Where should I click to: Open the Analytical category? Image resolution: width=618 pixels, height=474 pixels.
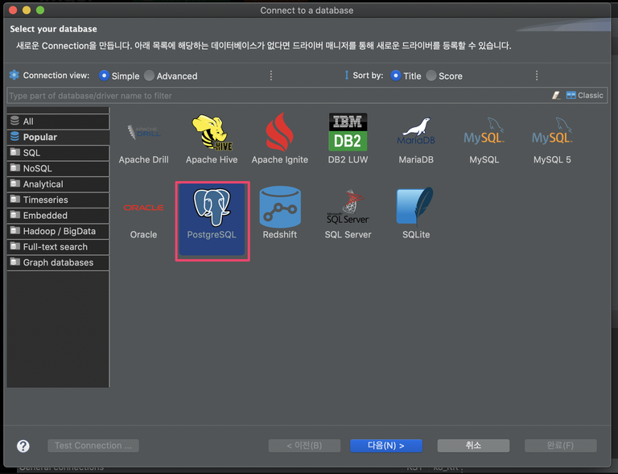(58, 184)
